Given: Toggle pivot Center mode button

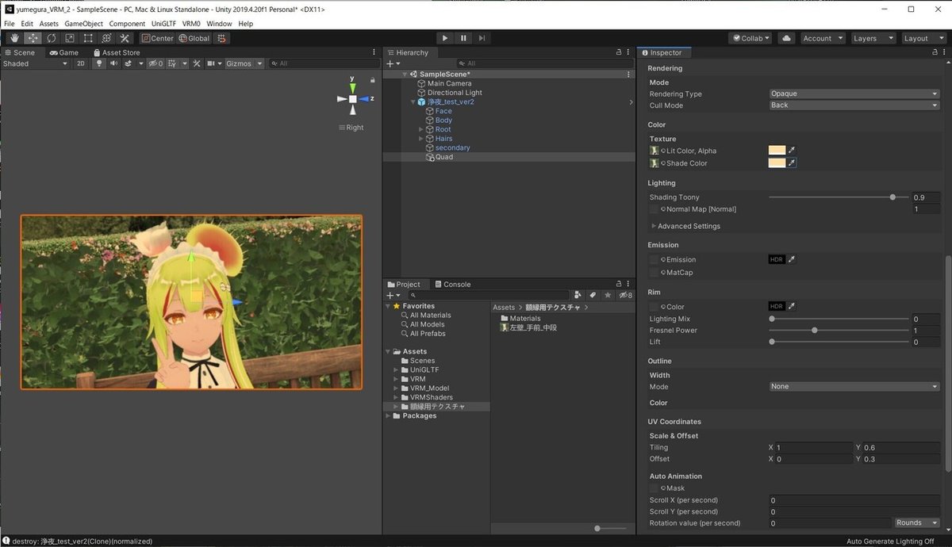Looking at the screenshot, I should click(158, 38).
